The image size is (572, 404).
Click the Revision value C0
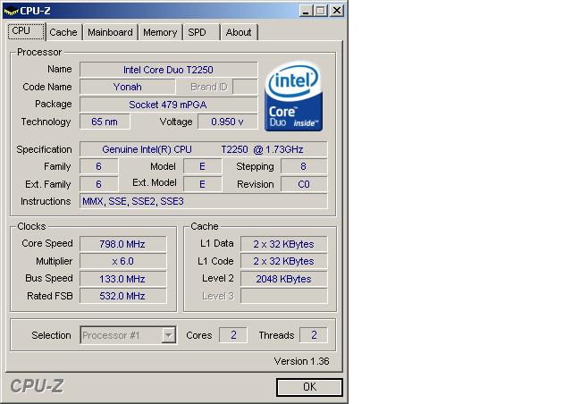[x=304, y=184]
